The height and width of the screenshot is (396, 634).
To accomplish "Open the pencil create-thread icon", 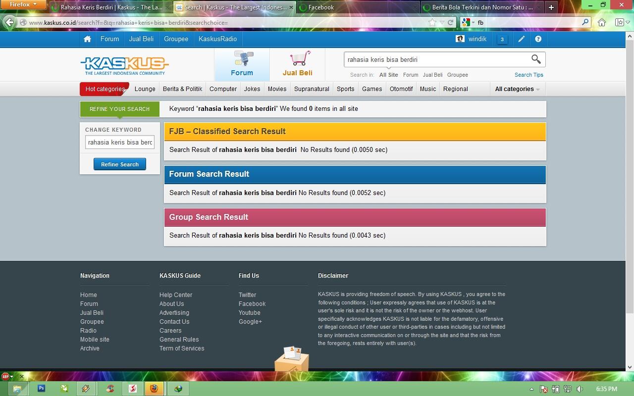I will tap(521, 39).
